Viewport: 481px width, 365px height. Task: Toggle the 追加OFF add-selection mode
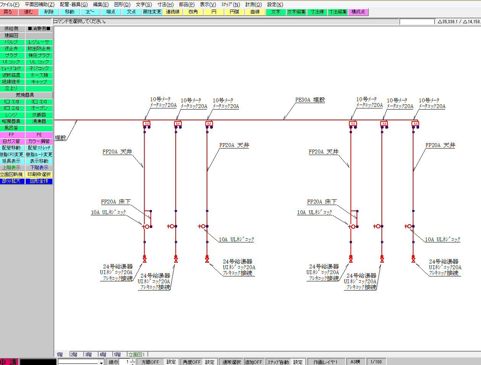pyautogui.click(x=253, y=362)
